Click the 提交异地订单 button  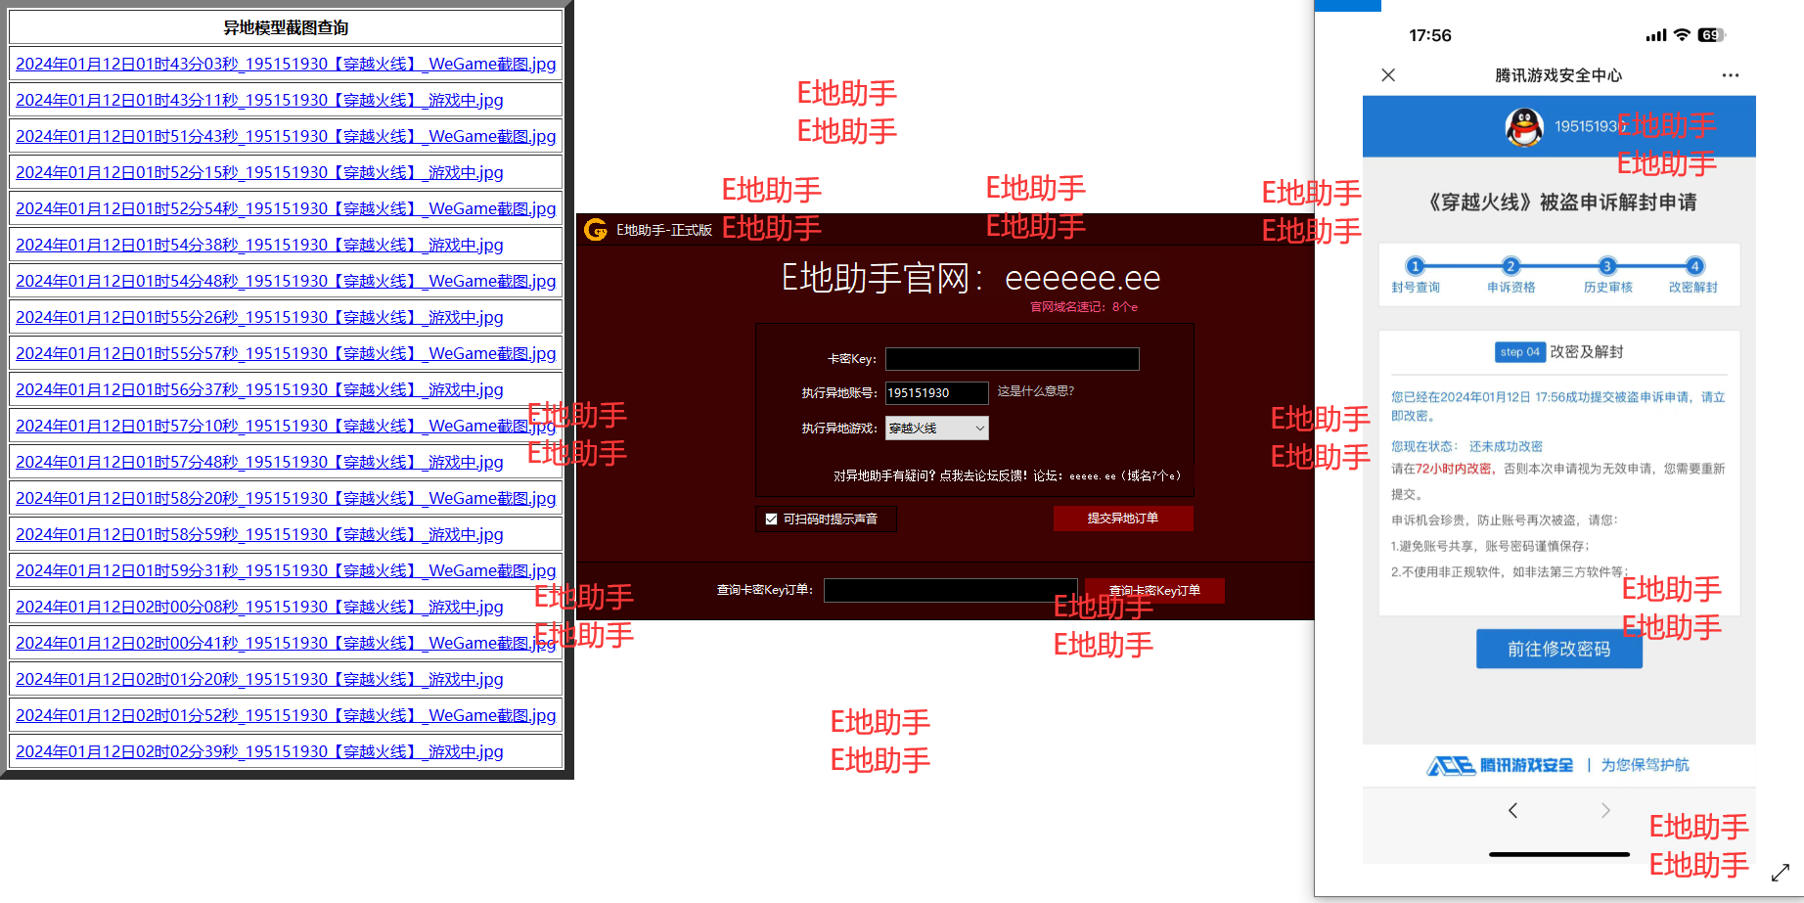1123,519
